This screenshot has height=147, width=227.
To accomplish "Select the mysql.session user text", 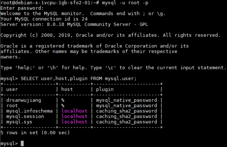I will pos(25,116).
